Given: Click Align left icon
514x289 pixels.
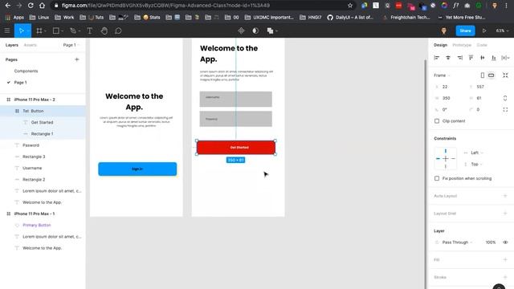Looking at the screenshot, I should click(436, 58).
